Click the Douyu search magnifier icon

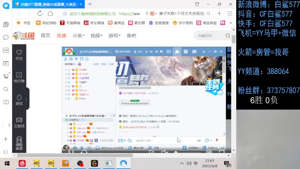click(228, 36)
